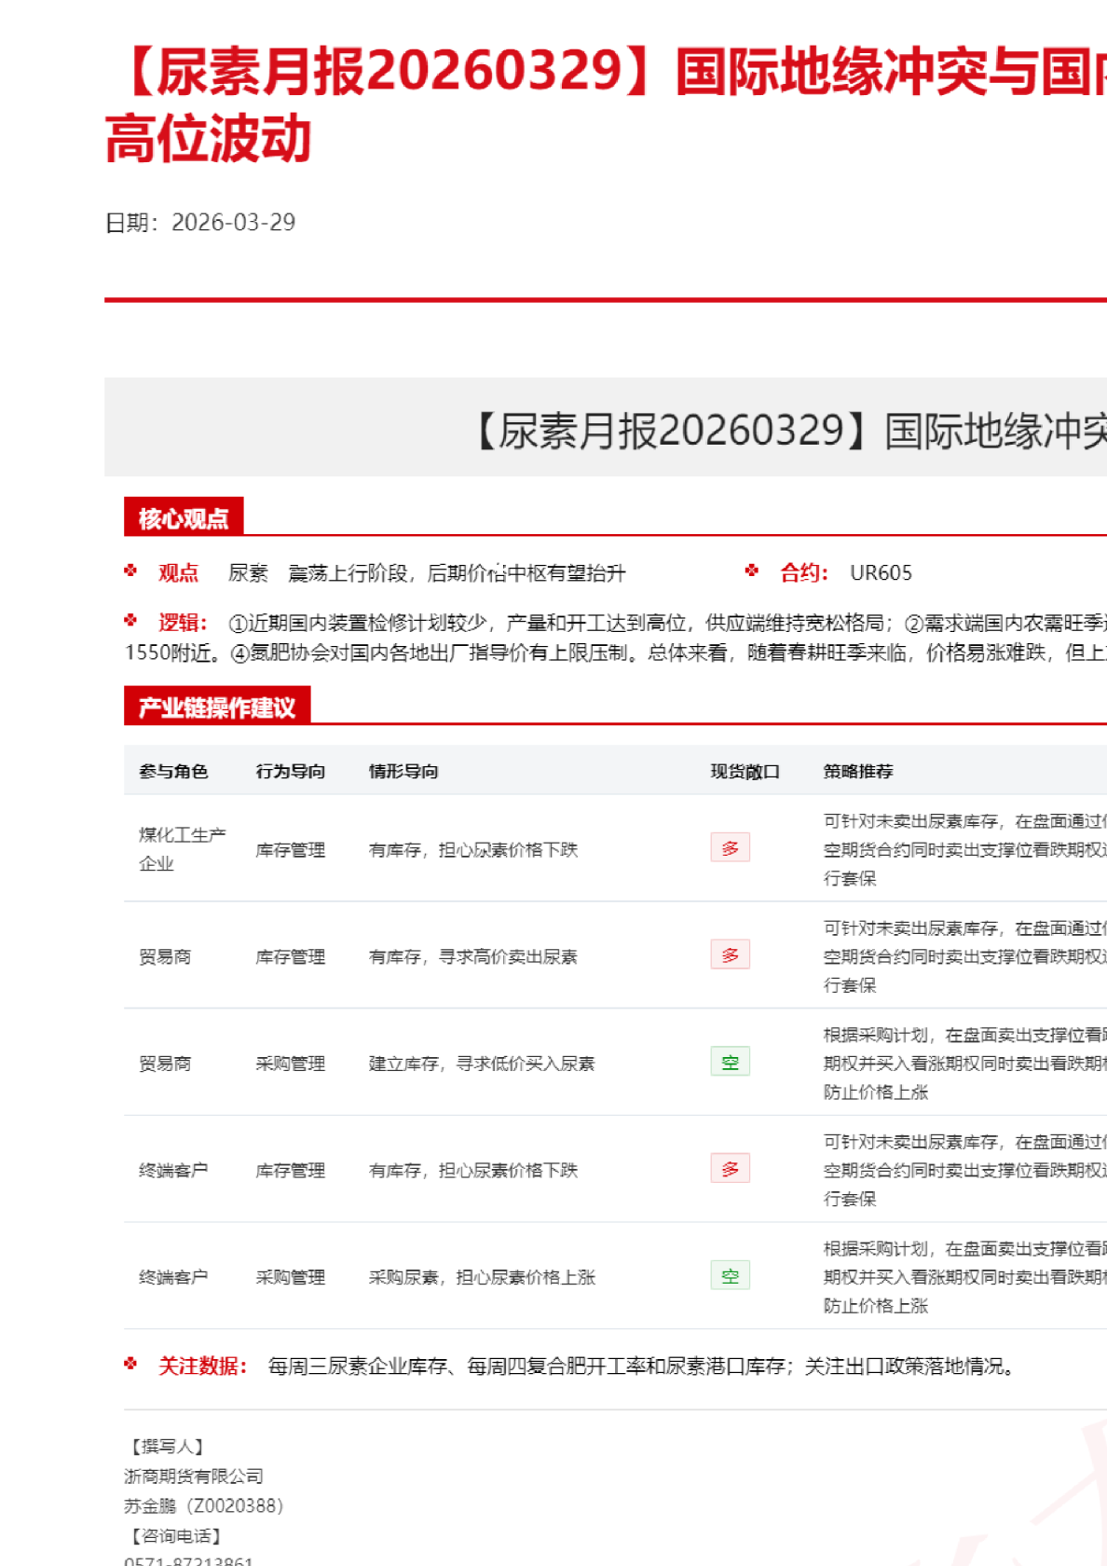Click the UR605 contract code

pos(881,573)
